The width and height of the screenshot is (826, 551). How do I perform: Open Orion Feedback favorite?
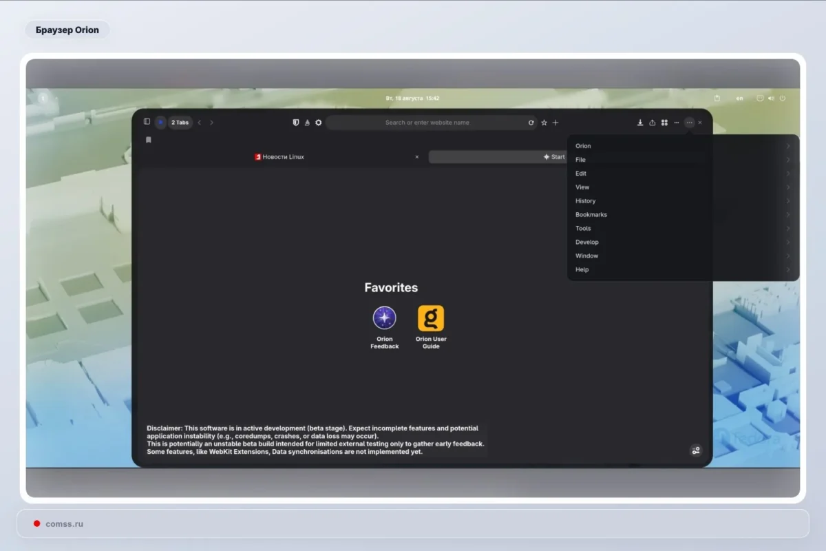pos(384,327)
